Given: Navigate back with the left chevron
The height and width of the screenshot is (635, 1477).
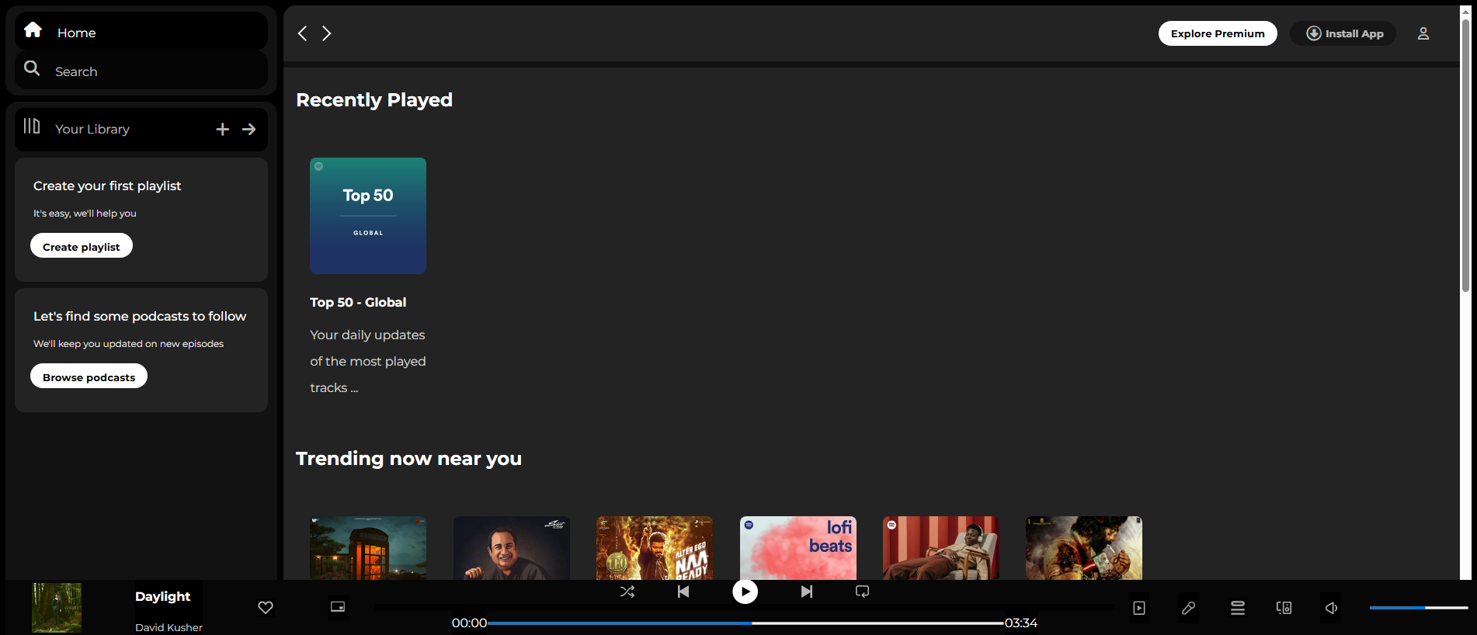Looking at the screenshot, I should (x=303, y=33).
